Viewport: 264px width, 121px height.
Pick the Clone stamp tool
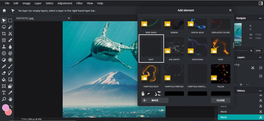4,47
